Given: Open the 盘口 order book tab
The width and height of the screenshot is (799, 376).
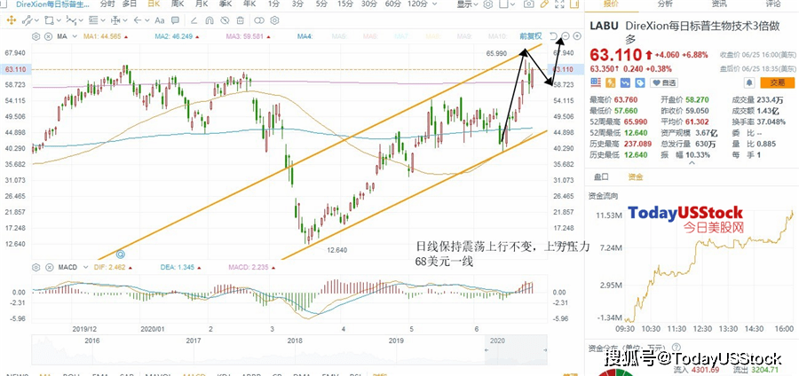Looking at the screenshot, I should tap(602, 176).
